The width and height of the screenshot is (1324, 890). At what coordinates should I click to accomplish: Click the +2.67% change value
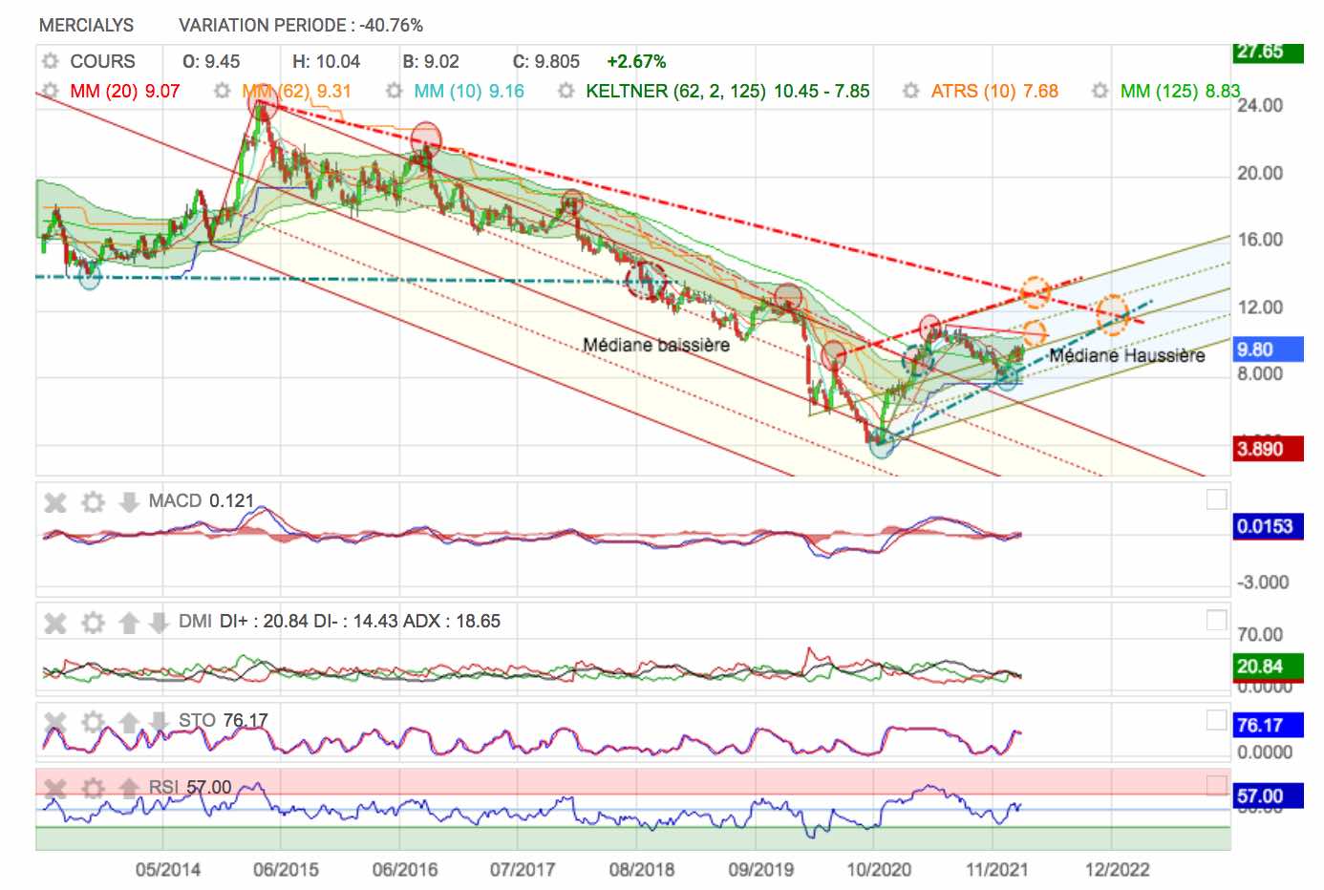tap(636, 61)
